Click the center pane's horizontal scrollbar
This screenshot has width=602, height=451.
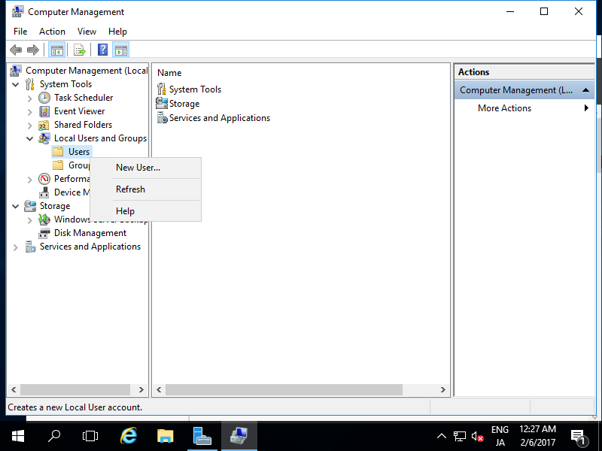click(284, 390)
